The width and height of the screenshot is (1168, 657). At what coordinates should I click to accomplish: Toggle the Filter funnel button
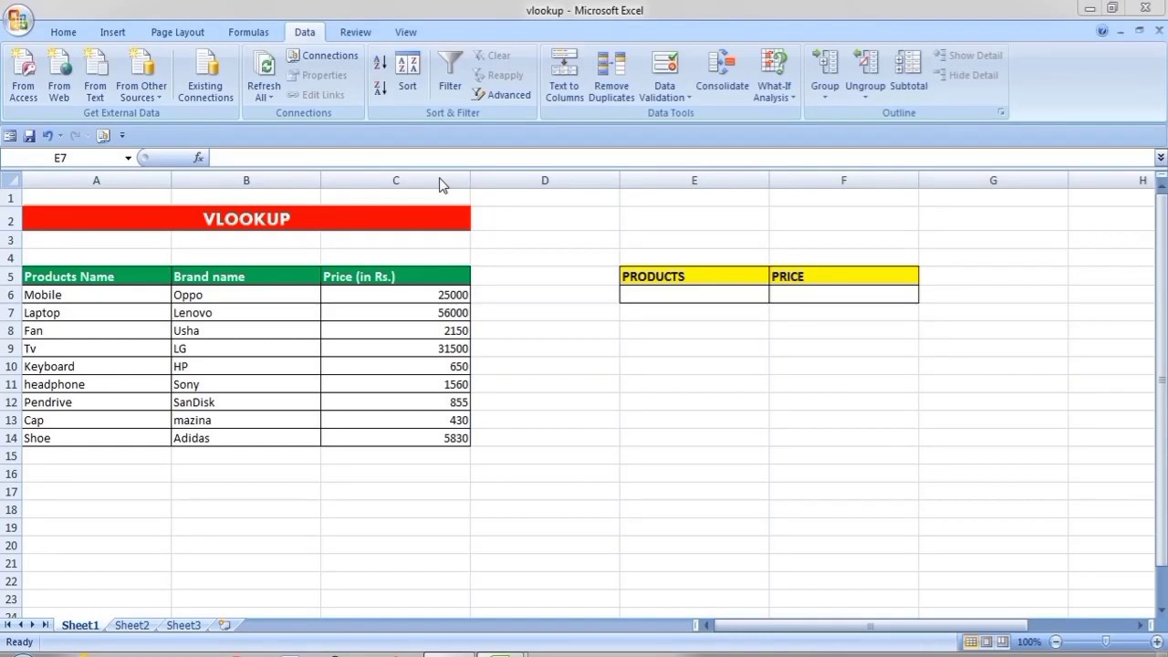[x=450, y=73]
